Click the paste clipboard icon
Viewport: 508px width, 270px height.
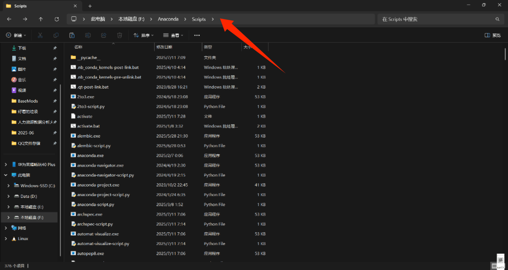(72, 35)
